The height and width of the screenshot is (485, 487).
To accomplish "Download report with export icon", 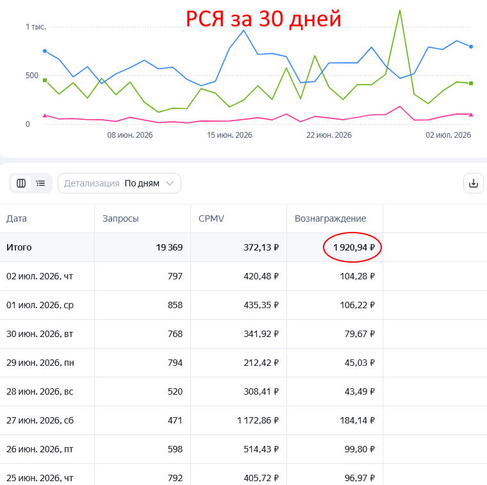I will 474,183.
